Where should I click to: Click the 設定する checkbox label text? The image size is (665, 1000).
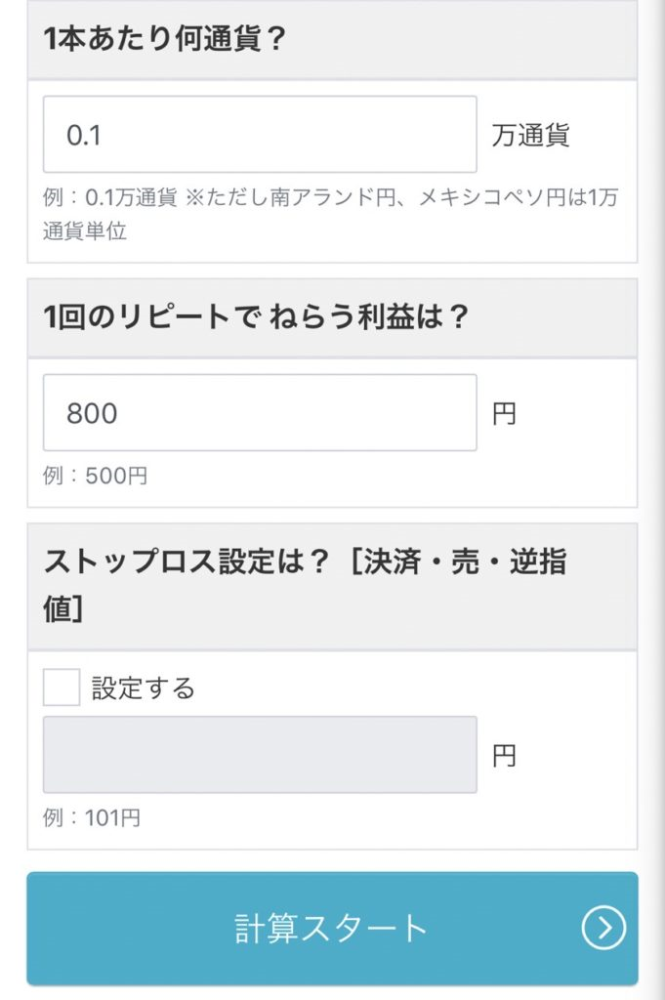tap(143, 688)
